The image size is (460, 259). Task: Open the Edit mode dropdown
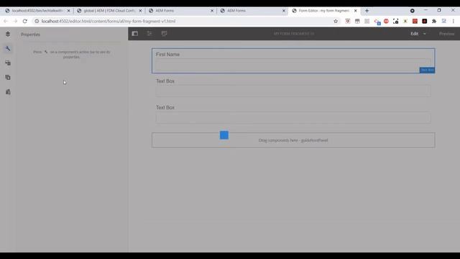pyautogui.click(x=418, y=34)
